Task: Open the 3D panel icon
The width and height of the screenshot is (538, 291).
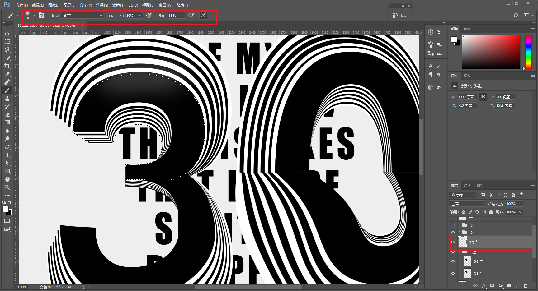Action: (x=435, y=88)
